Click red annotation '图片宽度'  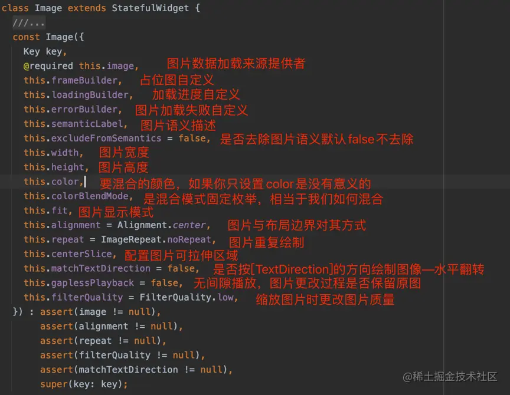pos(124,152)
